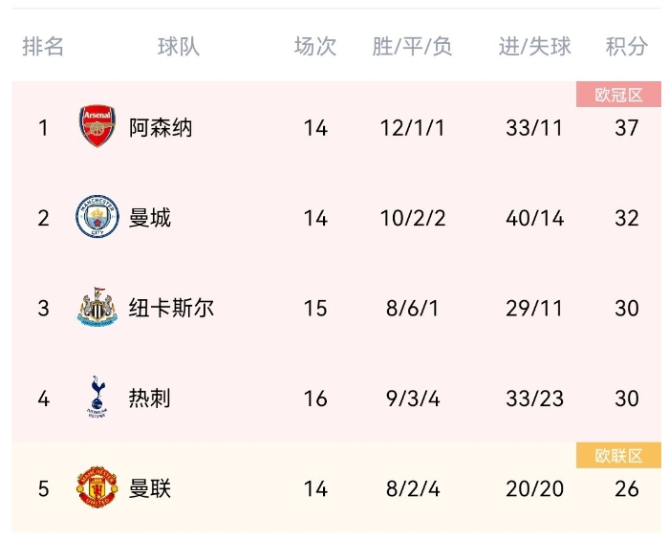Select the 热刺 team name
669x539 pixels.
tap(150, 399)
